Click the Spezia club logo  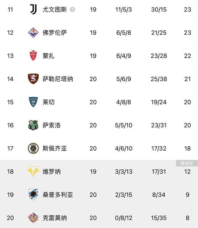(33, 148)
